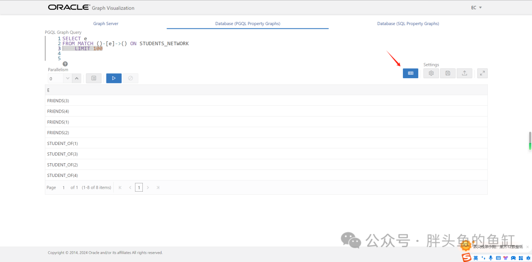532x262 pixels.
Task: Click the Parallelism value field
Action: 56,79
